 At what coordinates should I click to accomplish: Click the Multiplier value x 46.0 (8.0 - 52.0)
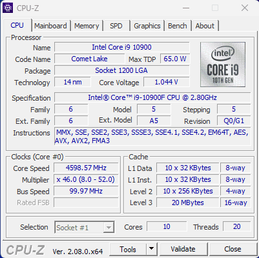pos(86,179)
